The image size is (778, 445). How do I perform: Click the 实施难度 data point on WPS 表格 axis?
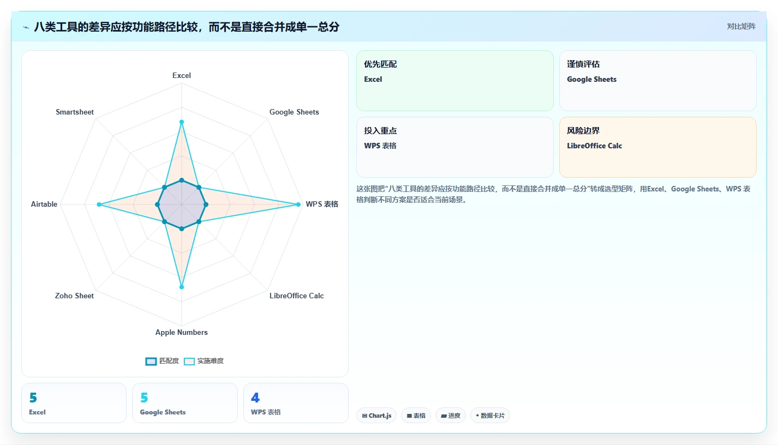point(298,205)
